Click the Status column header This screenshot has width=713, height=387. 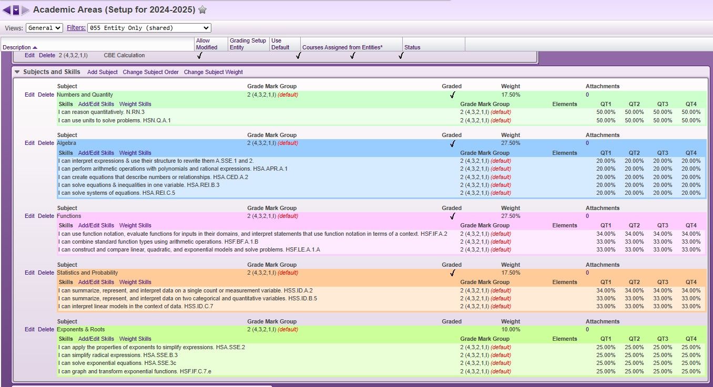[x=412, y=47]
